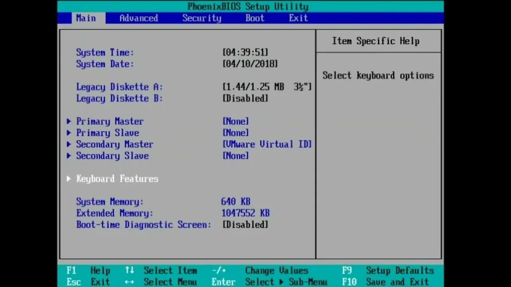The image size is (511, 287).
Task: Open the Advanced menu tab
Action: click(x=139, y=18)
